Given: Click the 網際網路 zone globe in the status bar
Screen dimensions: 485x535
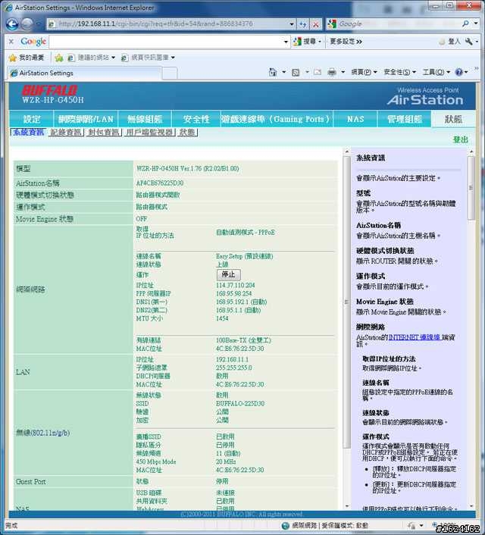Looking at the screenshot, I should click(286, 525).
